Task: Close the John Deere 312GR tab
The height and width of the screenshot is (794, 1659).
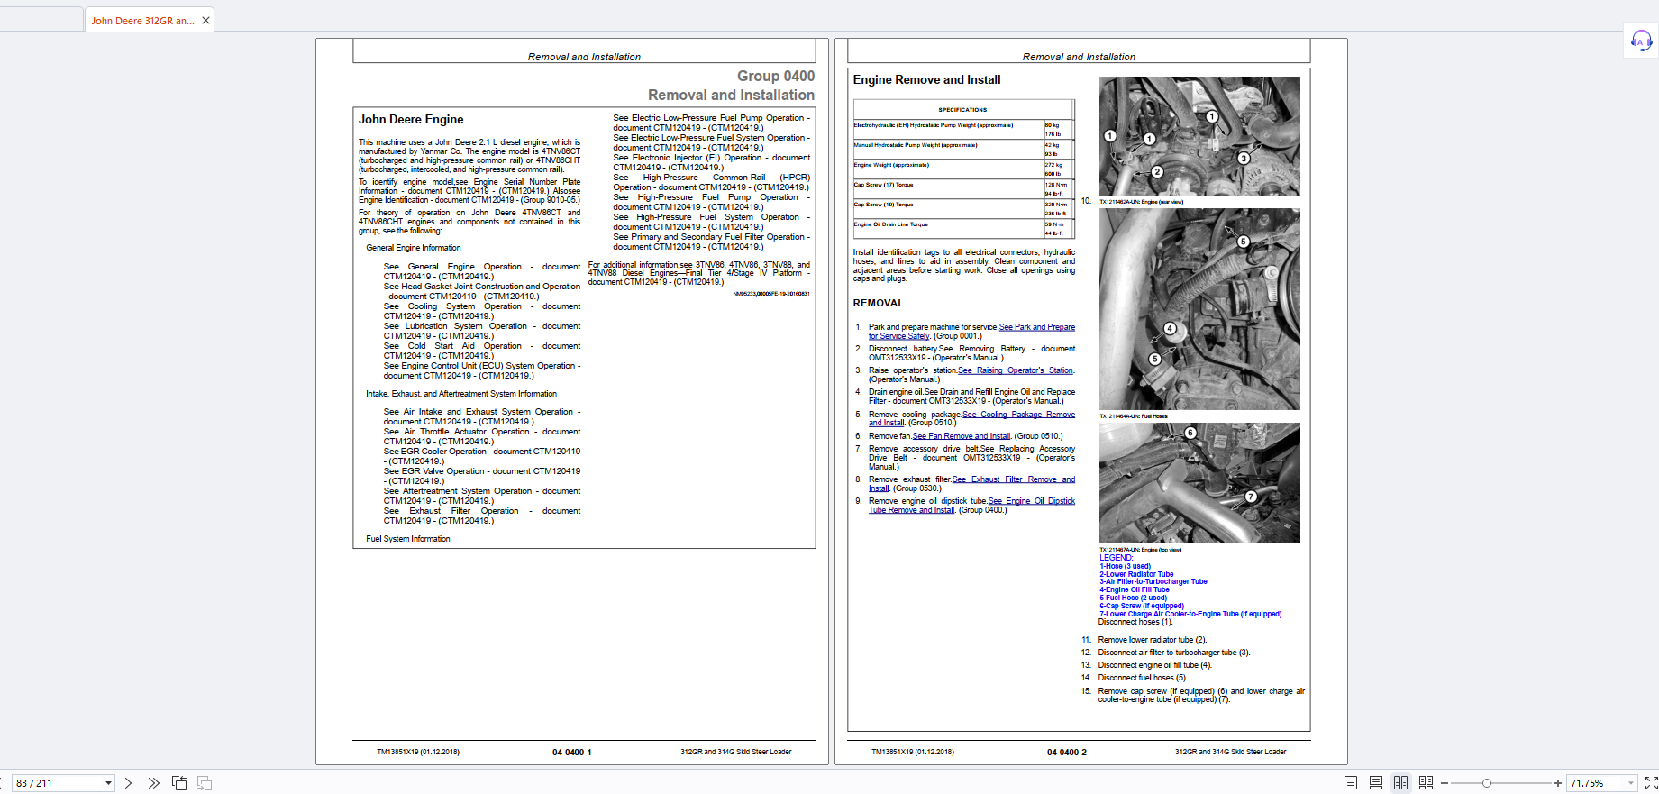Action: (x=205, y=21)
